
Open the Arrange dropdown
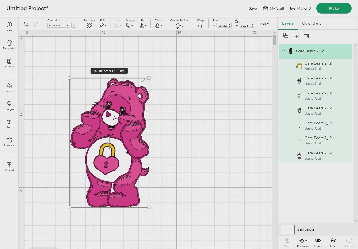pos(130,26)
